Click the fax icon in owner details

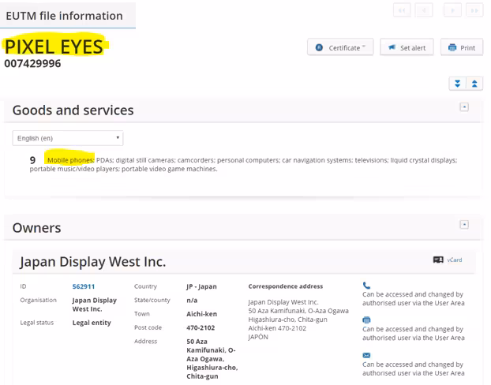[x=366, y=320]
